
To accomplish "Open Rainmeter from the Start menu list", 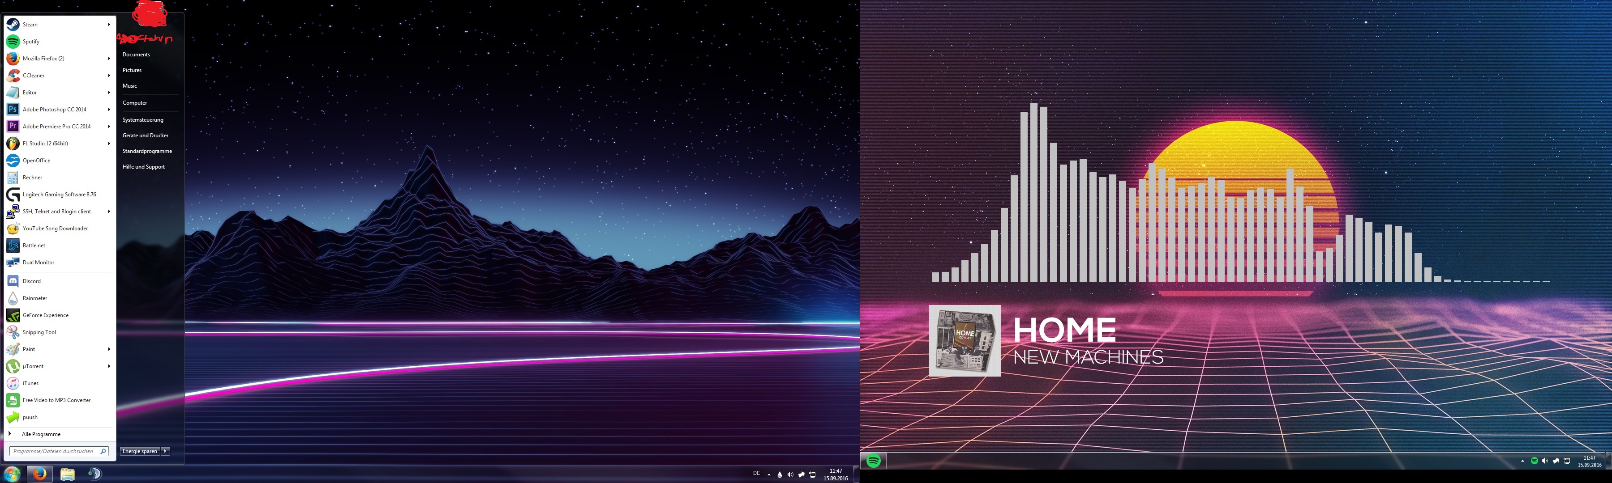I will click(60, 298).
